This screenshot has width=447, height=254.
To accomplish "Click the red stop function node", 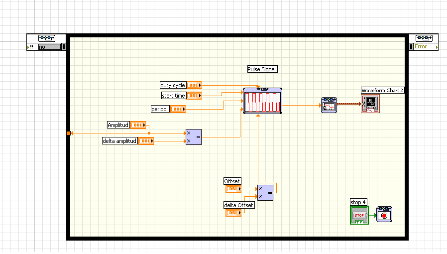I will coord(384,214).
